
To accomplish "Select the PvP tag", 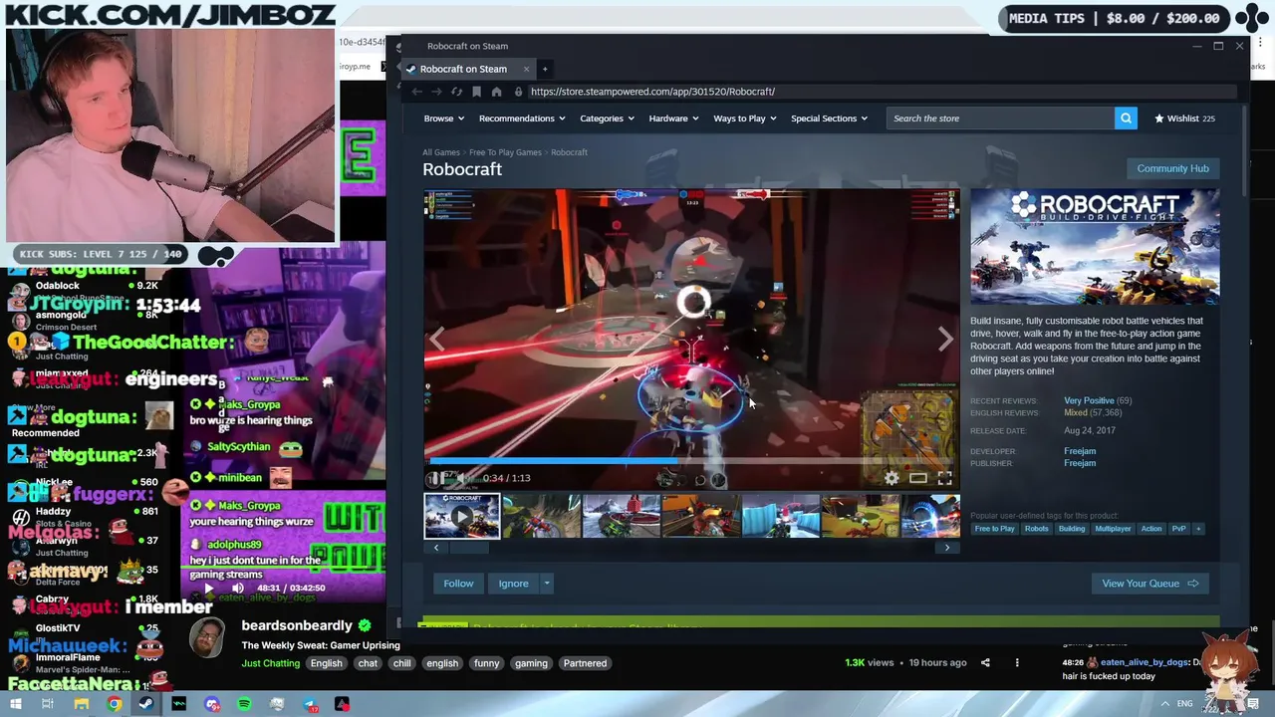I will point(1179,529).
